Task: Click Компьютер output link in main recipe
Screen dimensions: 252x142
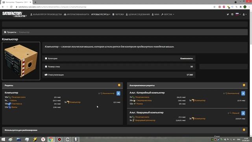Action: 75,102
